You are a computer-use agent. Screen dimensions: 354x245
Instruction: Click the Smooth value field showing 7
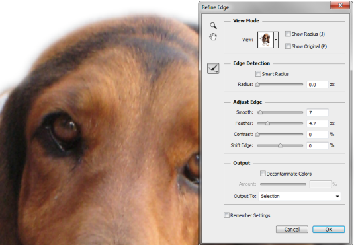pyautogui.click(x=317, y=112)
